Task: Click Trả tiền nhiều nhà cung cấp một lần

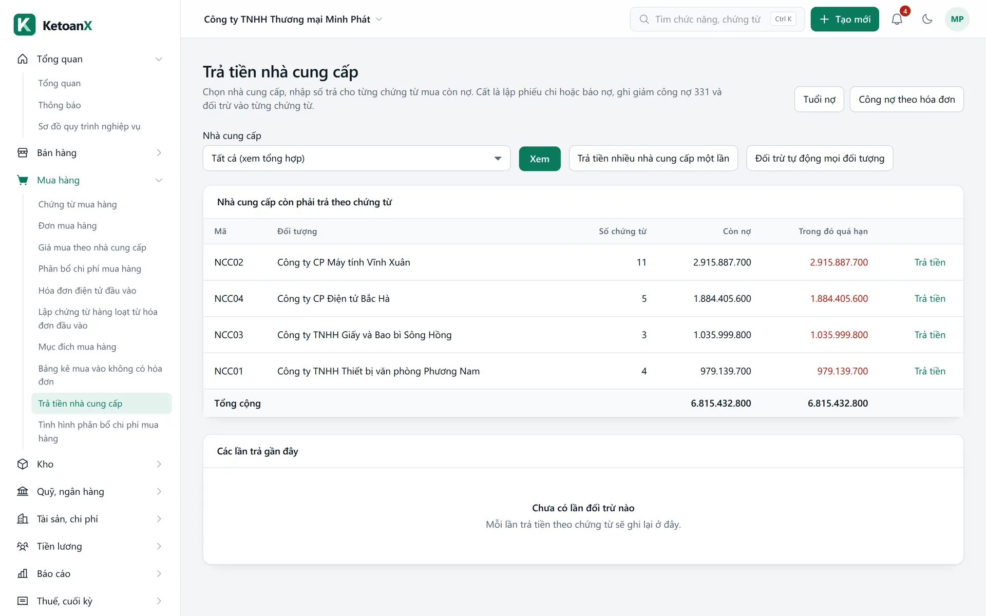Action: 653,158
